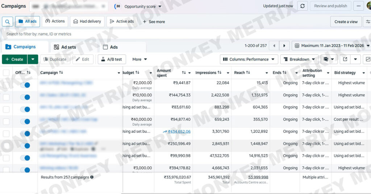Image resolution: width=371 pixels, height=194 pixels.
Task: Click the Create a view button
Action: coord(346,22)
